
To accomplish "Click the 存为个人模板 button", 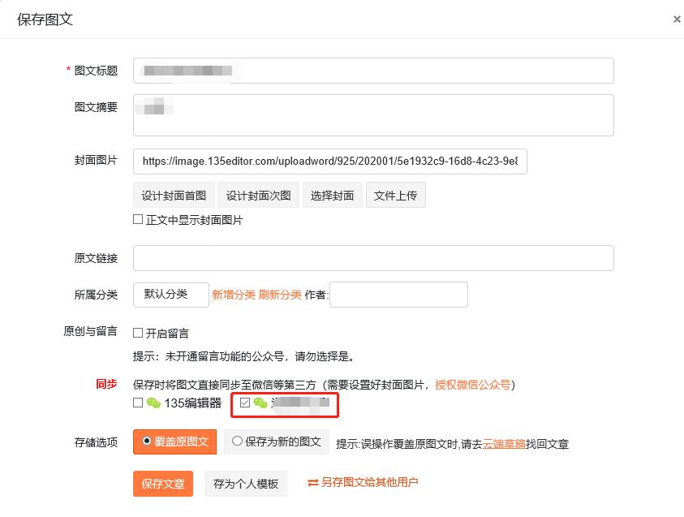I will (x=246, y=484).
